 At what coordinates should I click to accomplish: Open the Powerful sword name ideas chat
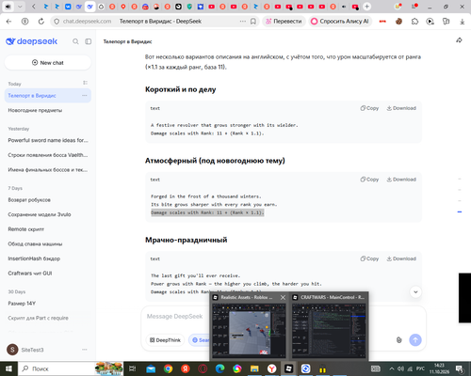click(x=48, y=140)
